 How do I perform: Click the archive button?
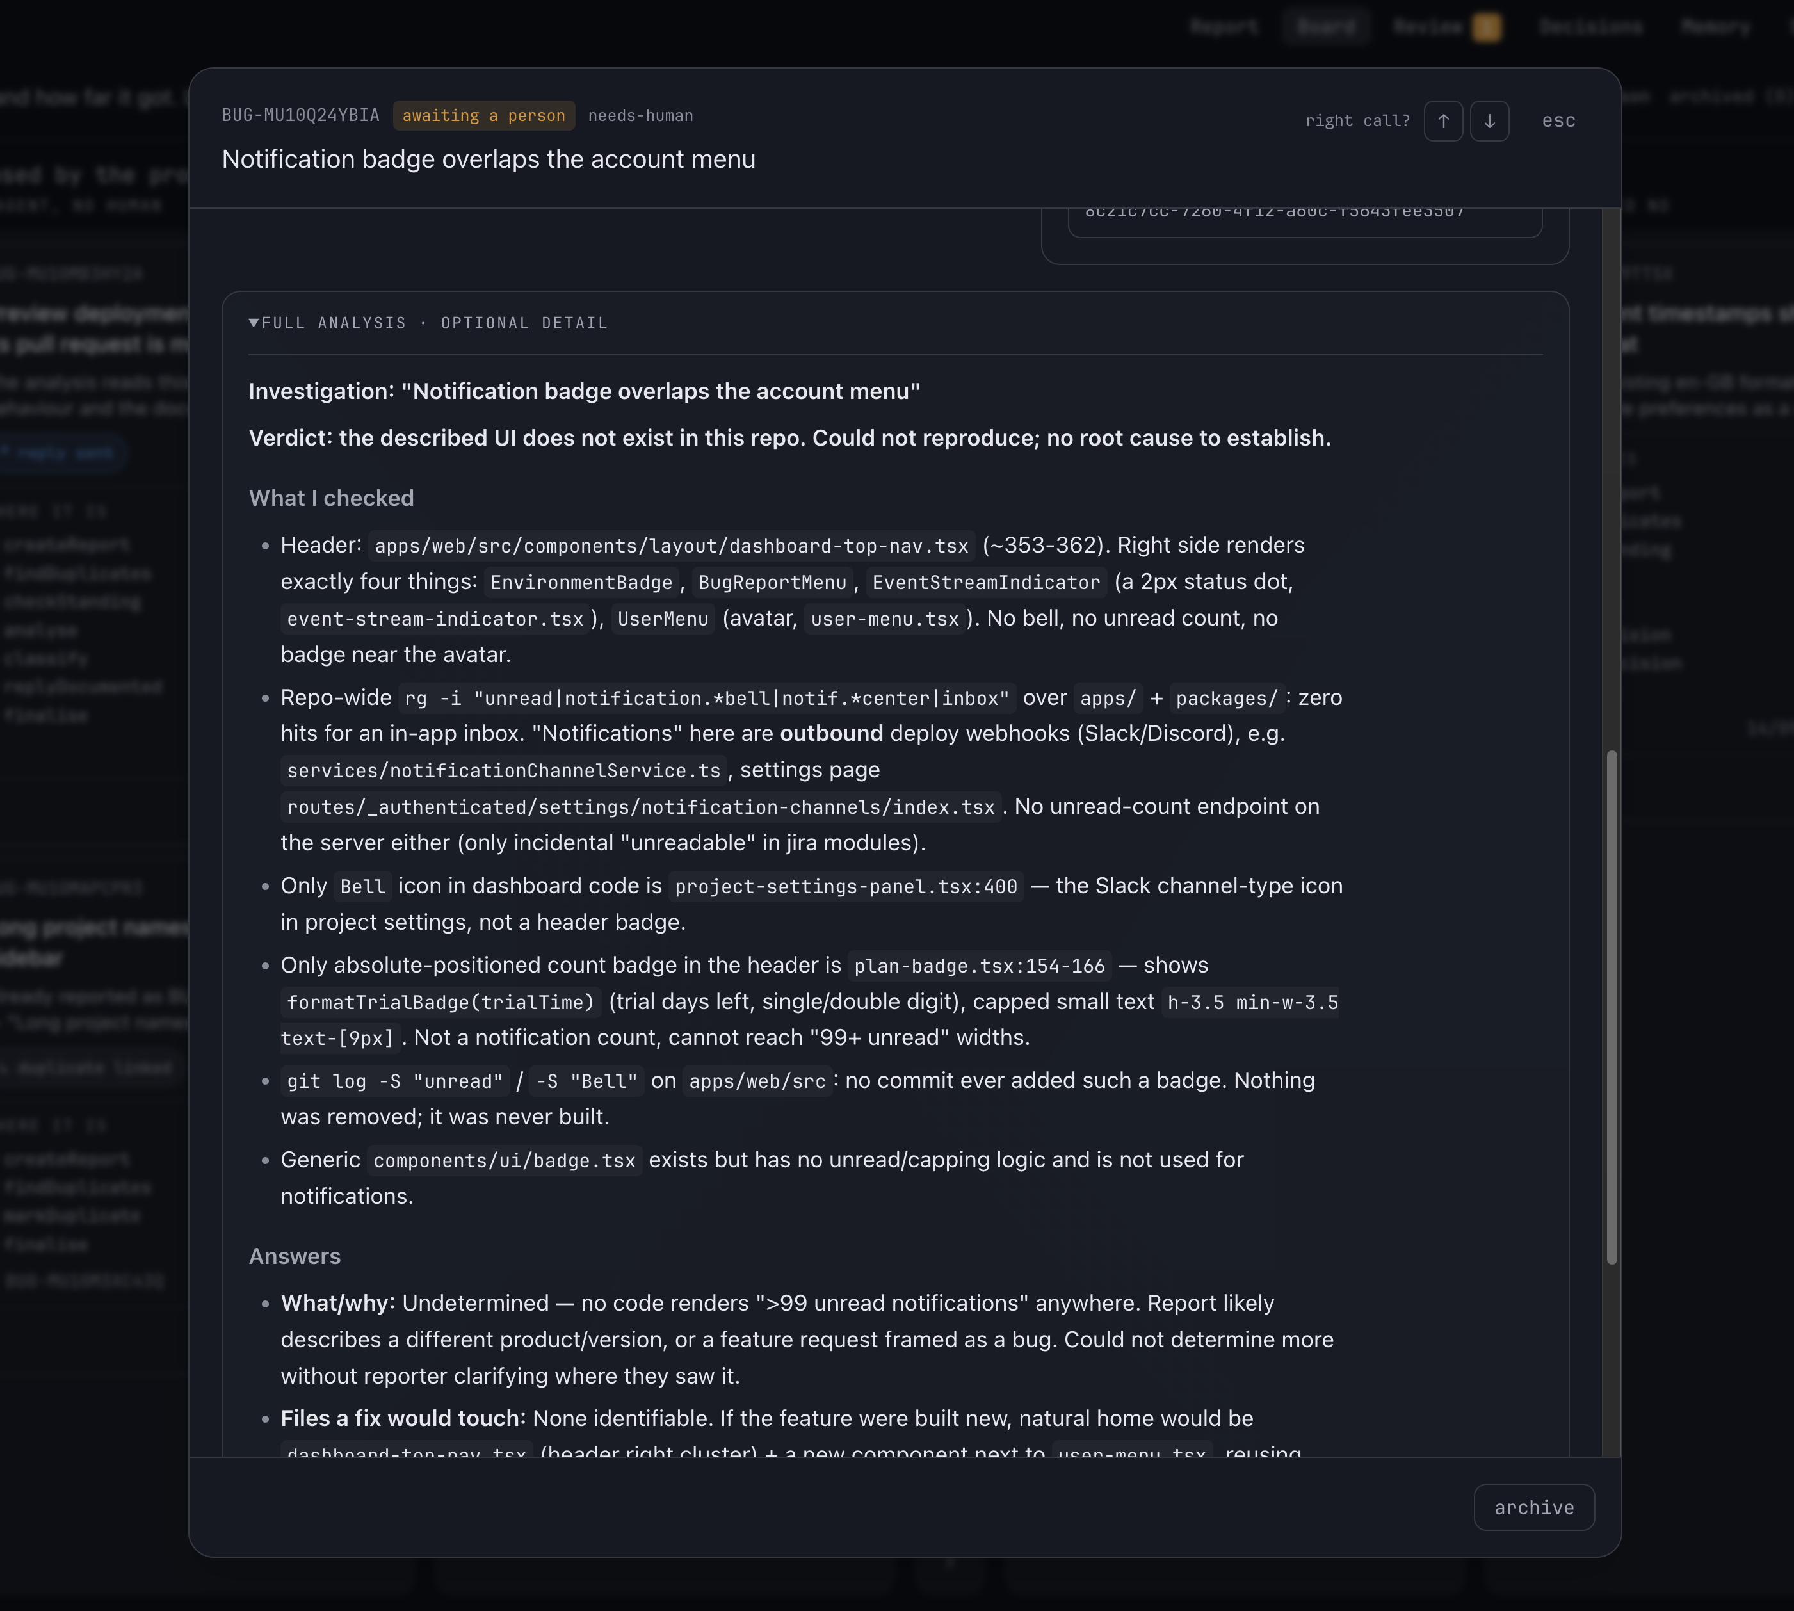(1534, 1507)
